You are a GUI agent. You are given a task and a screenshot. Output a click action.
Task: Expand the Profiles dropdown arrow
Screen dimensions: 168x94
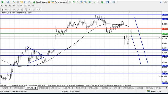(x=10, y=2)
